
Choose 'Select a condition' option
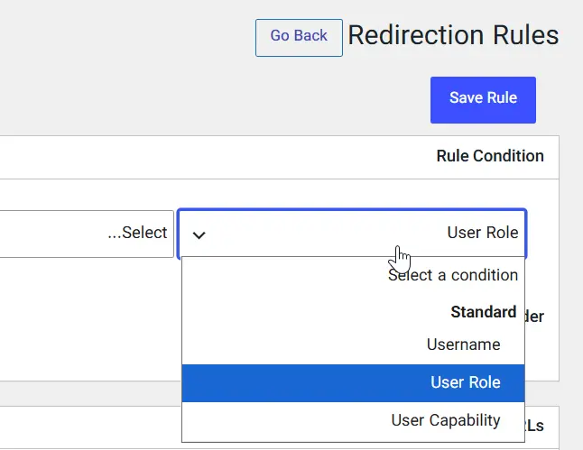click(353, 275)
